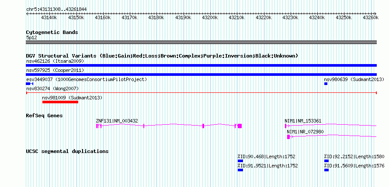Select segmental duplication bar %ID:91.9521 Length:1752

click(240, 170)
